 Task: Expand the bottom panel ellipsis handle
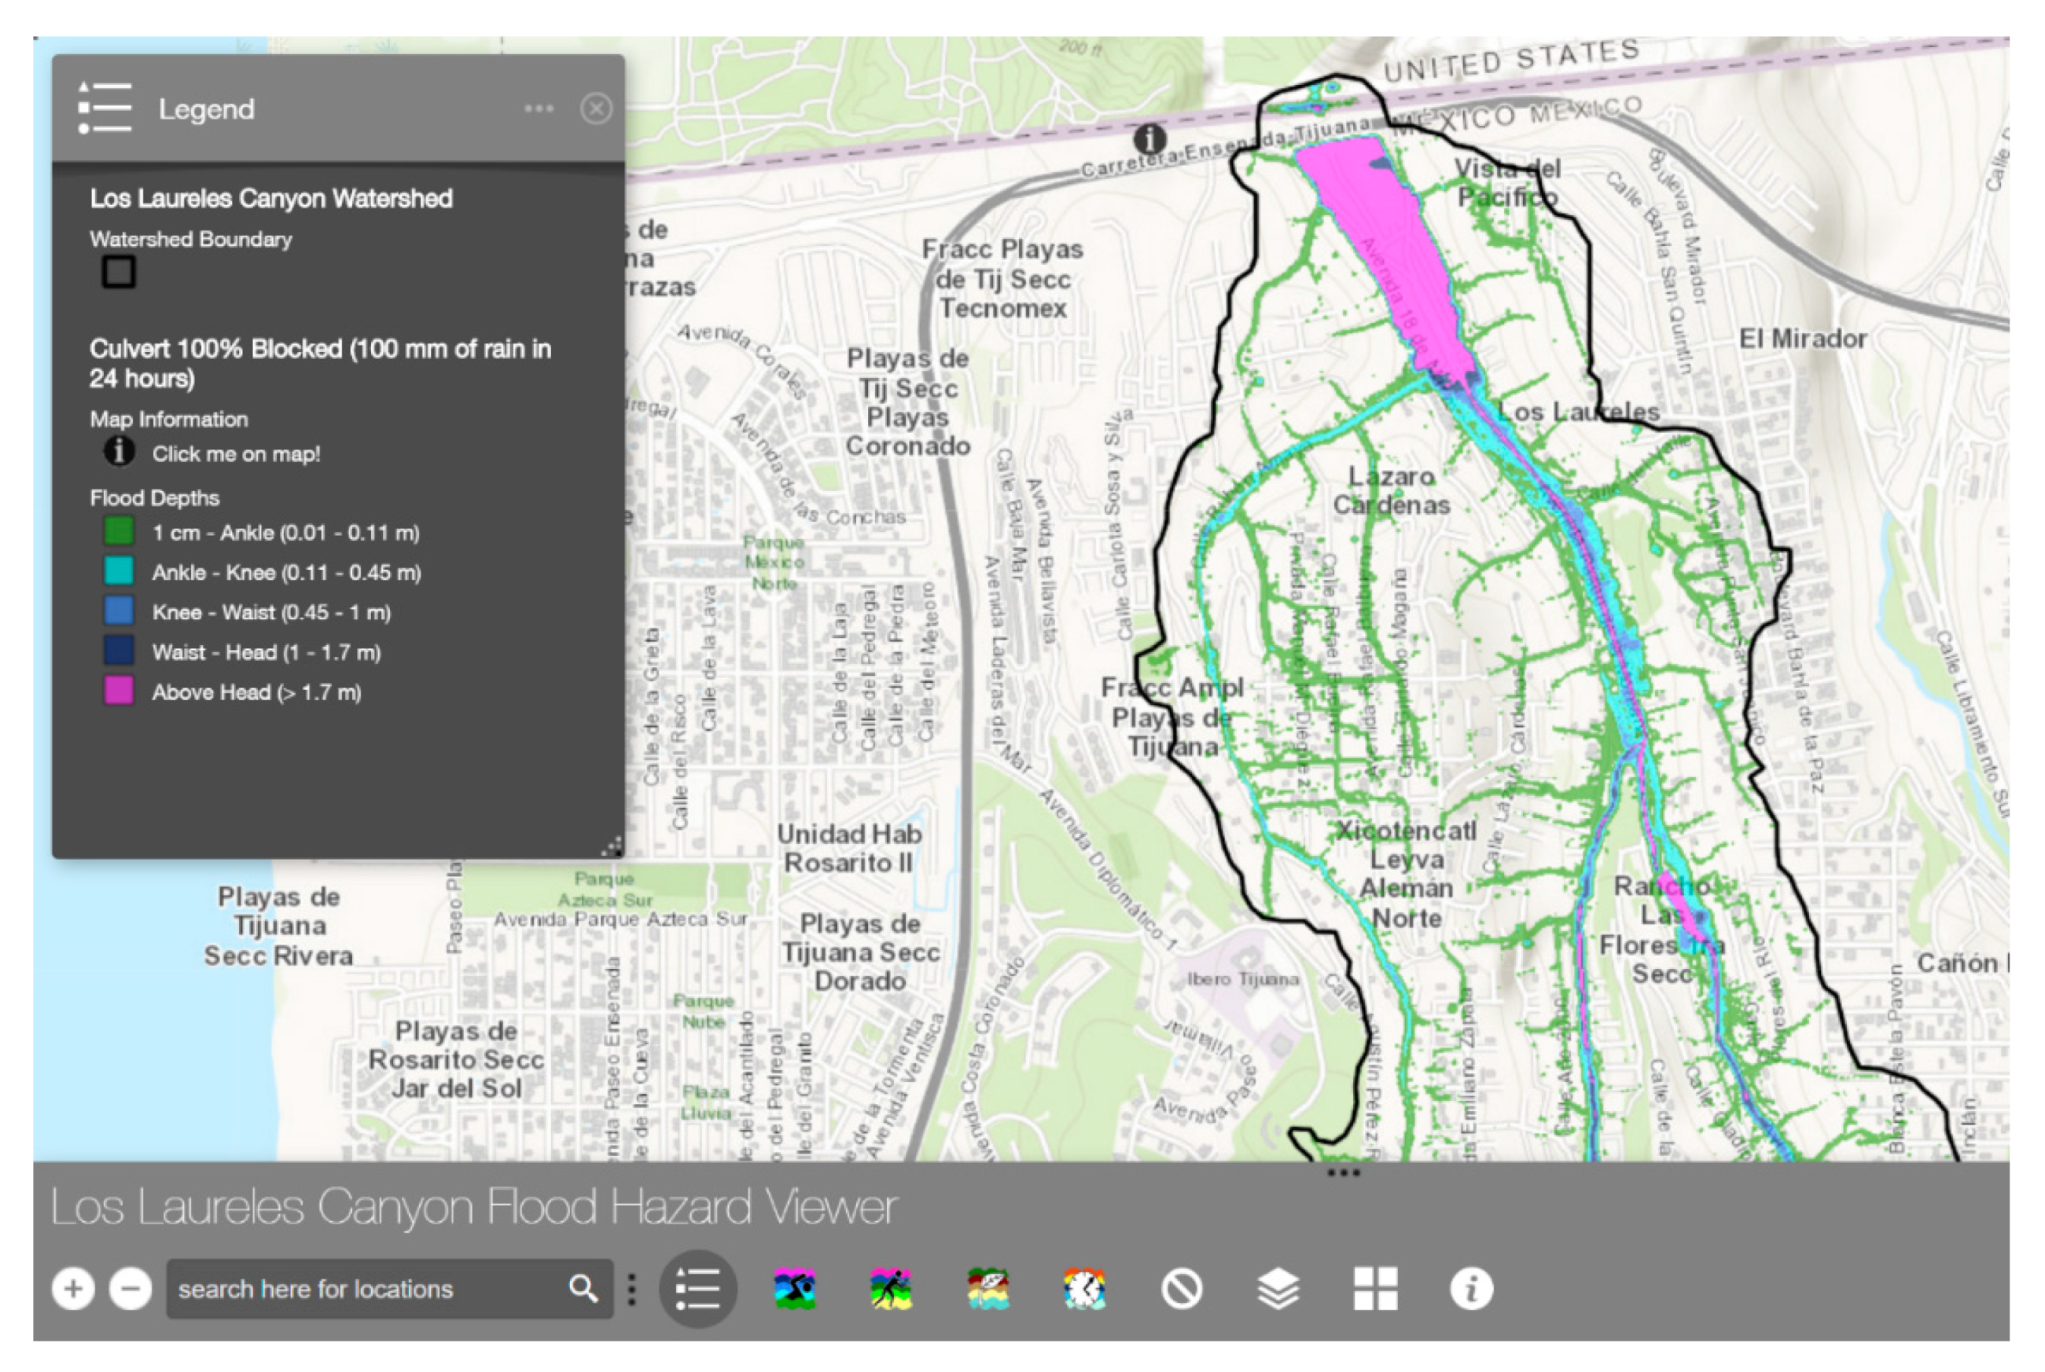1343,1173
